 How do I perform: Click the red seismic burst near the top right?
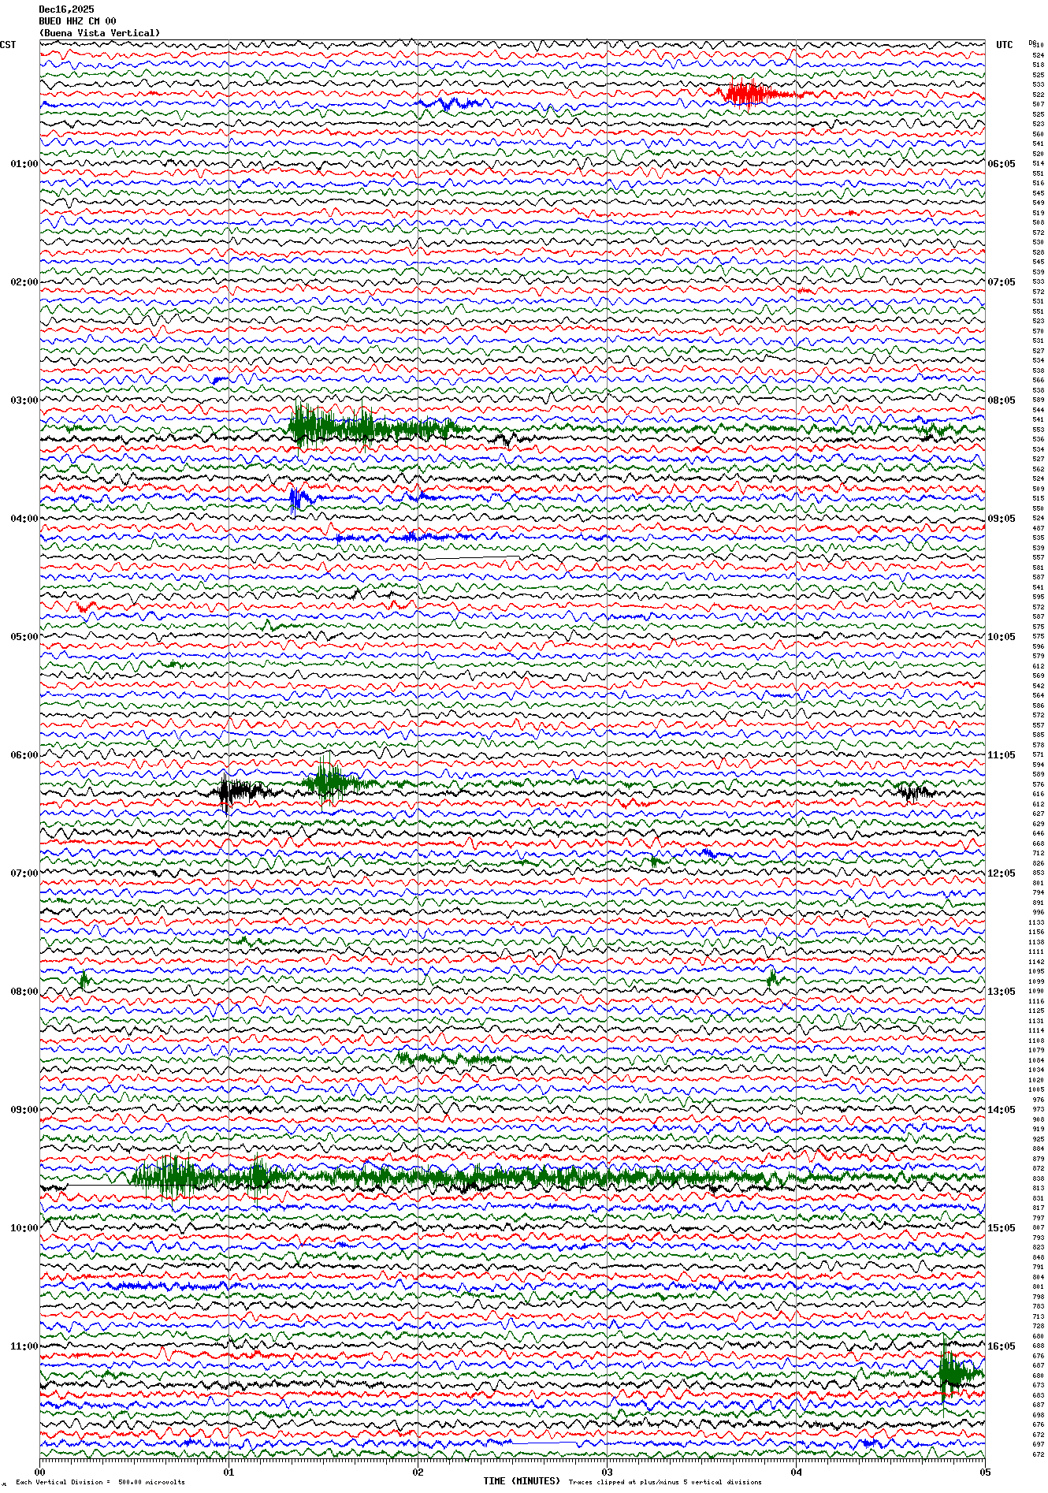tap(747, 94)
